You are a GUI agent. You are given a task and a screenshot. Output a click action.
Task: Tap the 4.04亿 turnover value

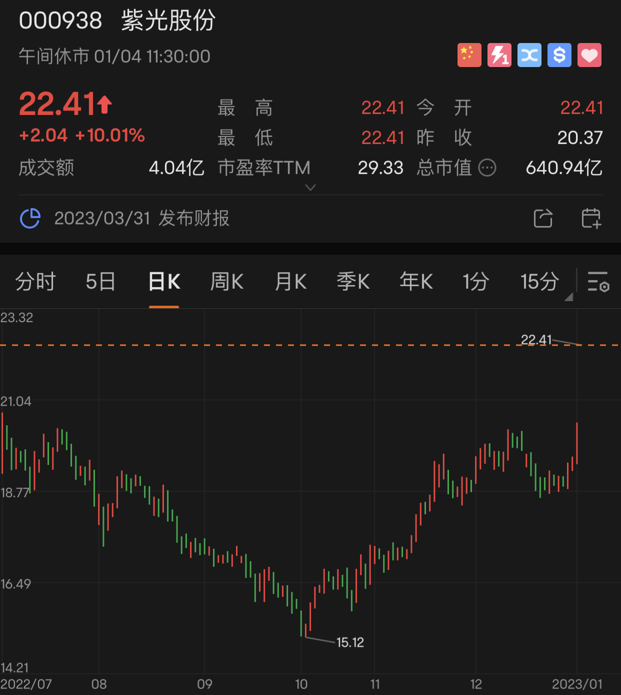[176, 168]
